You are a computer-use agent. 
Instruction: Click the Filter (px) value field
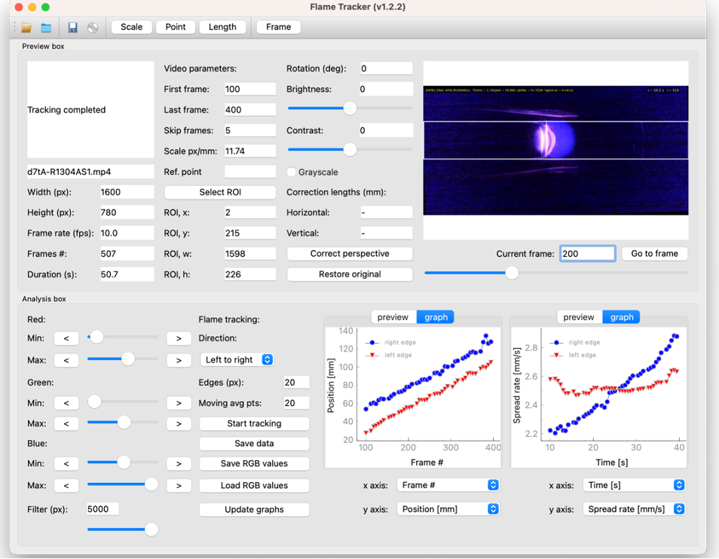click(x=102, y=509)
